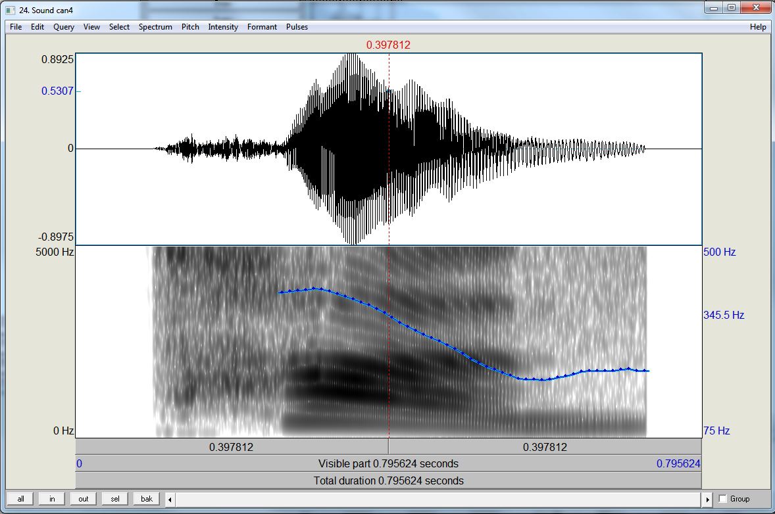Image resolution: width=775 pixels, height=514 pixels.
Task: Click the 0 Hz spectrogram bottom label
Action: click(63, 431)
